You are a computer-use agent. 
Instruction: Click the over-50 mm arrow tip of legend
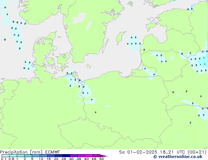click(104, 156)
